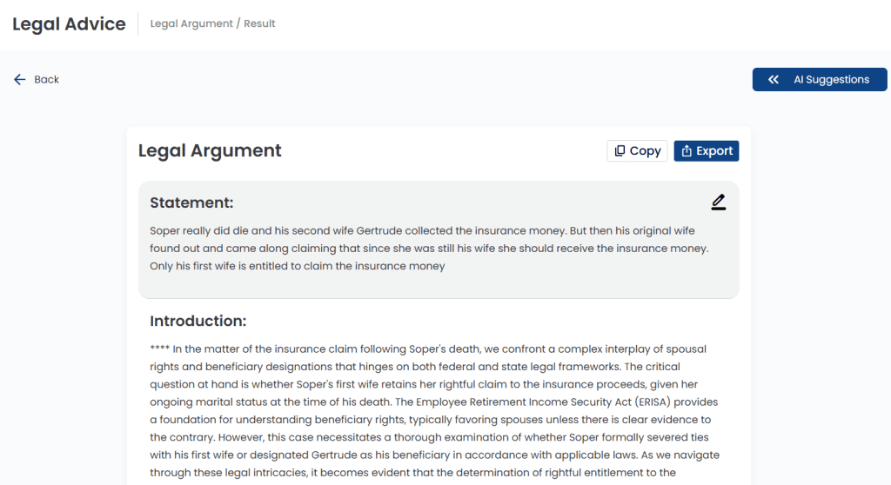Image resolution: width=891 pixels, height=485 pixels.
Task: Export the legal argument
Action: point(707,151)
